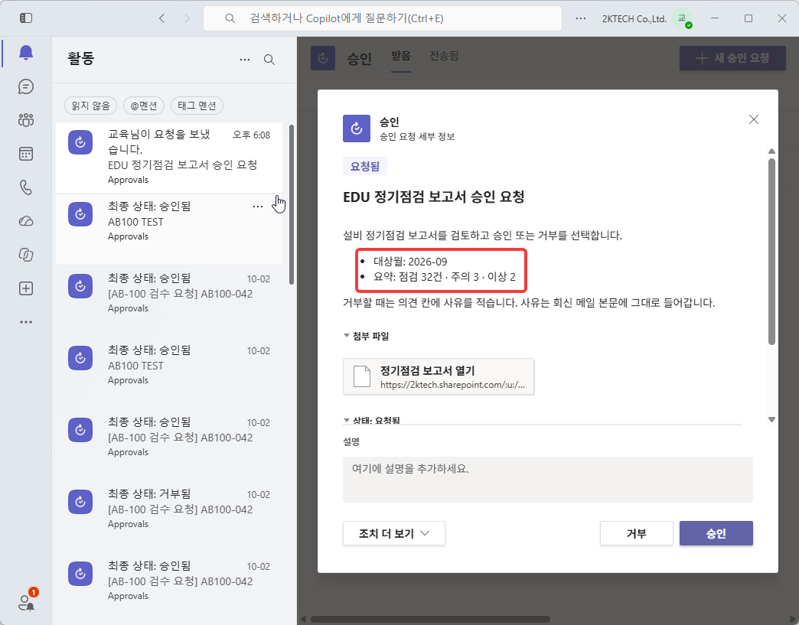This screenshot has width=799, height=625.
Task: Close the approval details dialog
Action: pyautogui.click(x=754, y=119)
